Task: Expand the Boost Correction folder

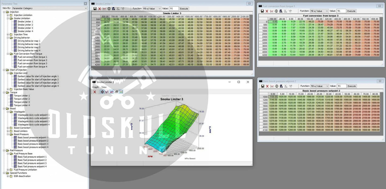Action: (8, 128)
